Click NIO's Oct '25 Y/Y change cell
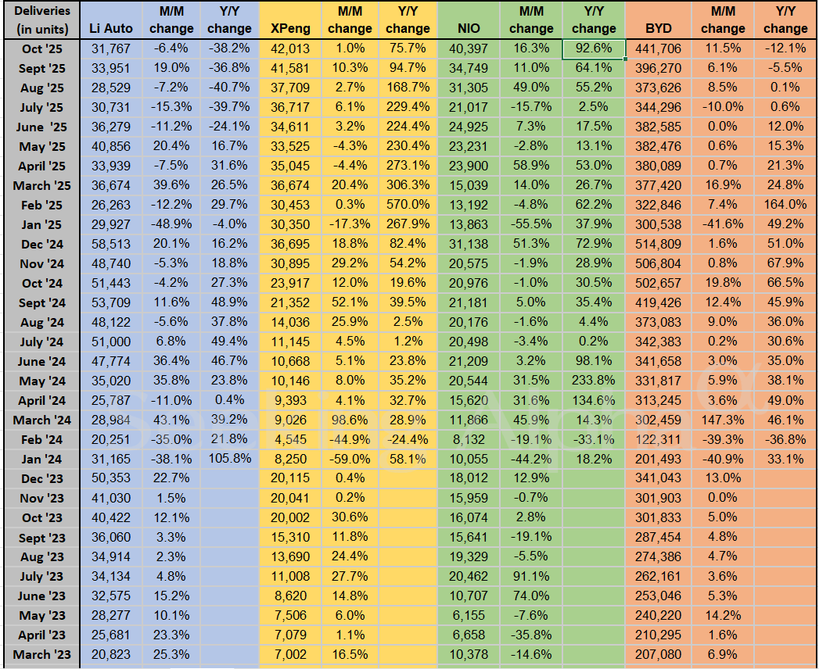Viewport: 819px width, 669px height. (594, 48)
